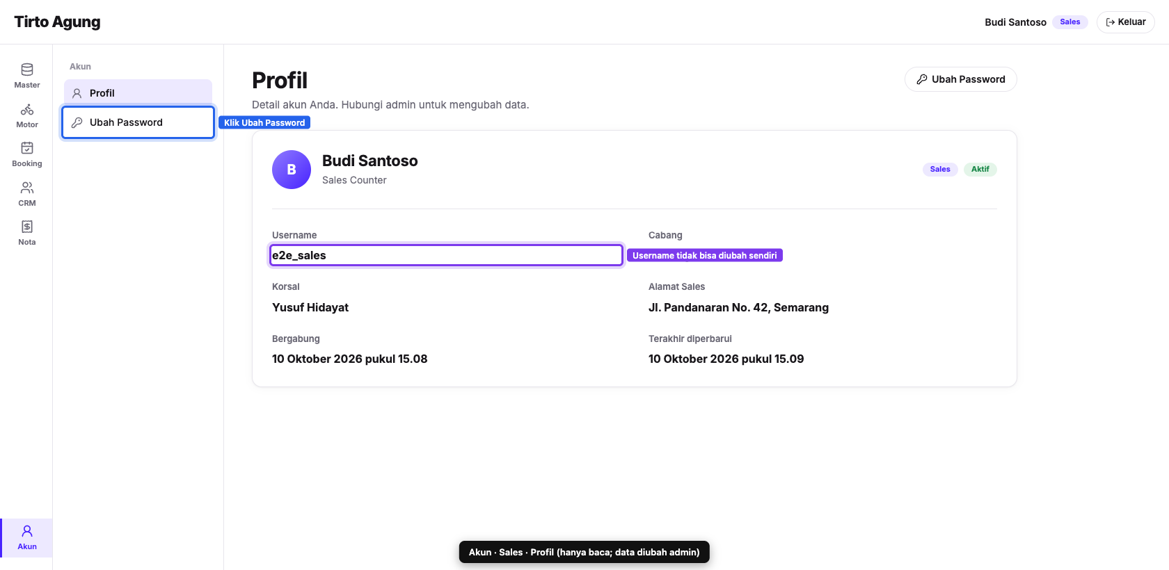Click the B avatar circle
This screenshot has height=570, width=1169.
coord(292,170)
